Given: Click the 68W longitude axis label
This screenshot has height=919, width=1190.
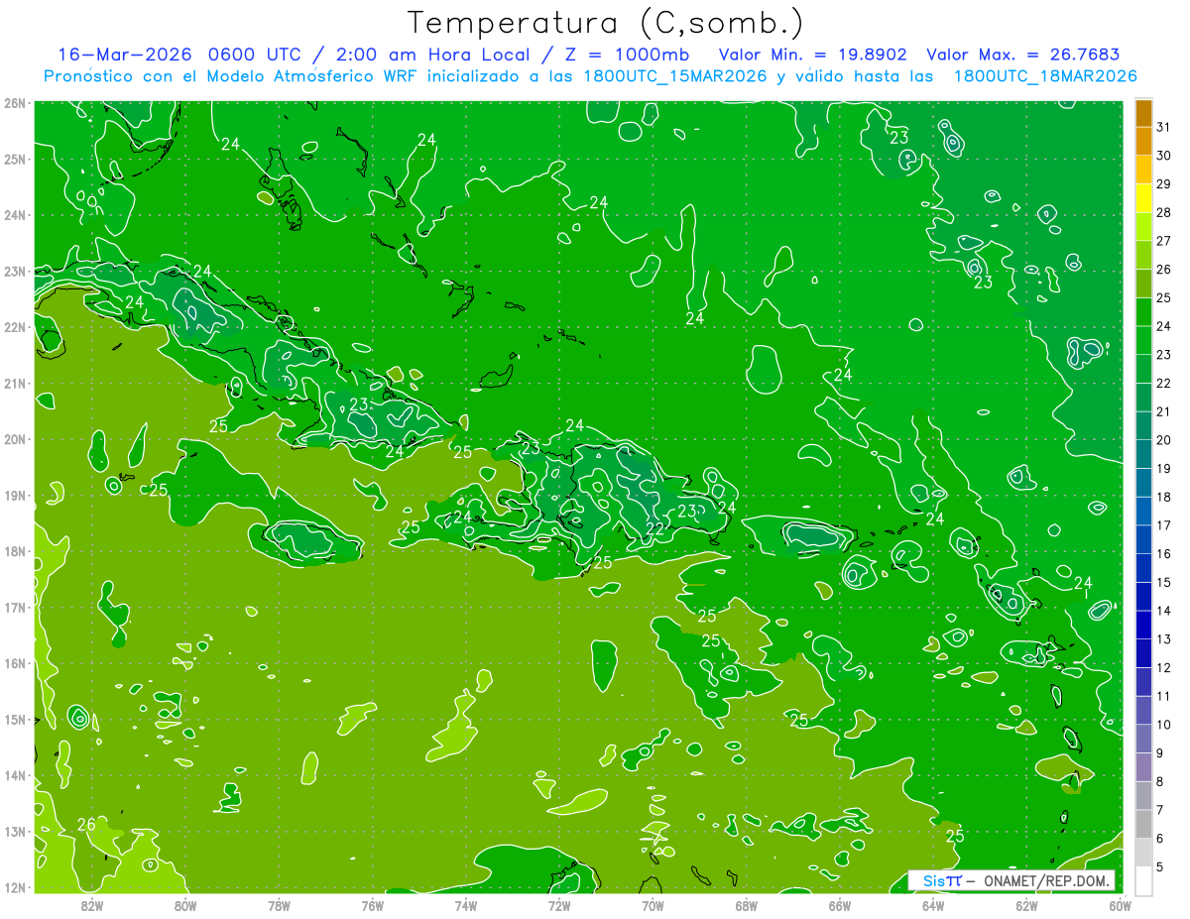Looking at the screenshot, I should point(746,905).
